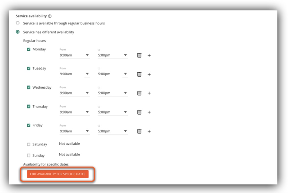Open Friday to time dropdown
This screenshot has height=193, width=288.
click(x=113, y=131)
